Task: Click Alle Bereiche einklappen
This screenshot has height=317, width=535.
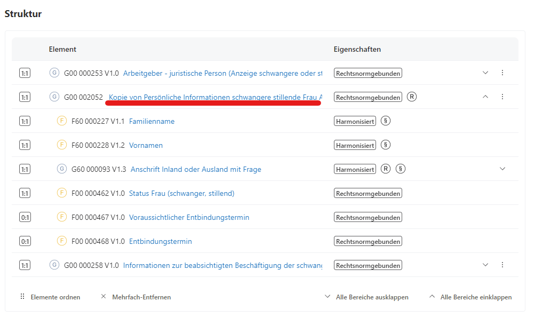Action: click(x=470, y=297)
